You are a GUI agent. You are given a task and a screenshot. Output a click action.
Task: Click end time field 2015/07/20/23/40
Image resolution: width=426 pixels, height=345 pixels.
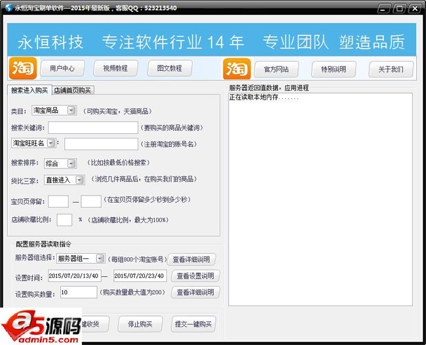tap(140, 275)
